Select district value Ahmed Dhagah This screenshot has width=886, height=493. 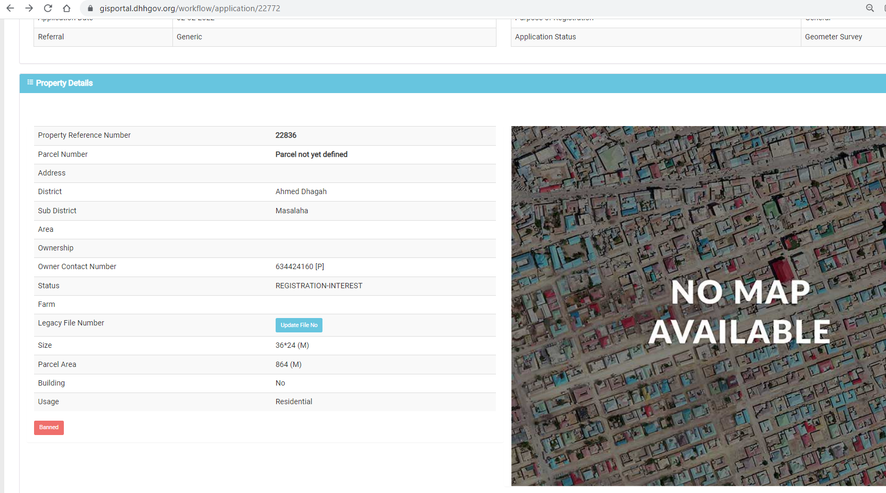coord(301,191)
